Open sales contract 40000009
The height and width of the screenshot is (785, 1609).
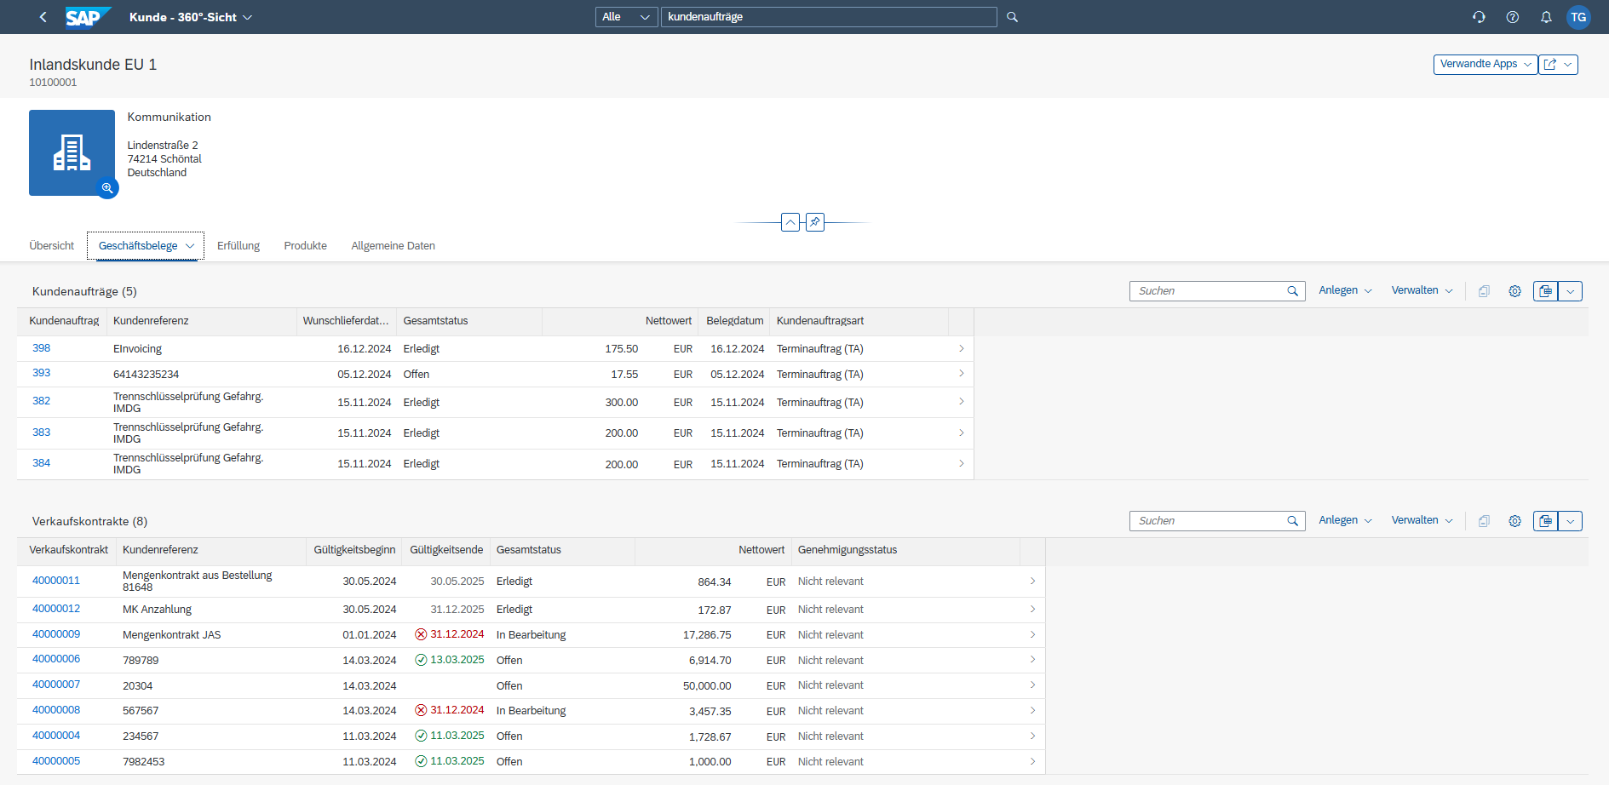coord(55,634)
